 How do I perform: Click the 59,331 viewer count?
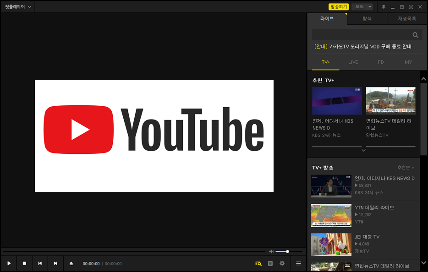(365, 185)
